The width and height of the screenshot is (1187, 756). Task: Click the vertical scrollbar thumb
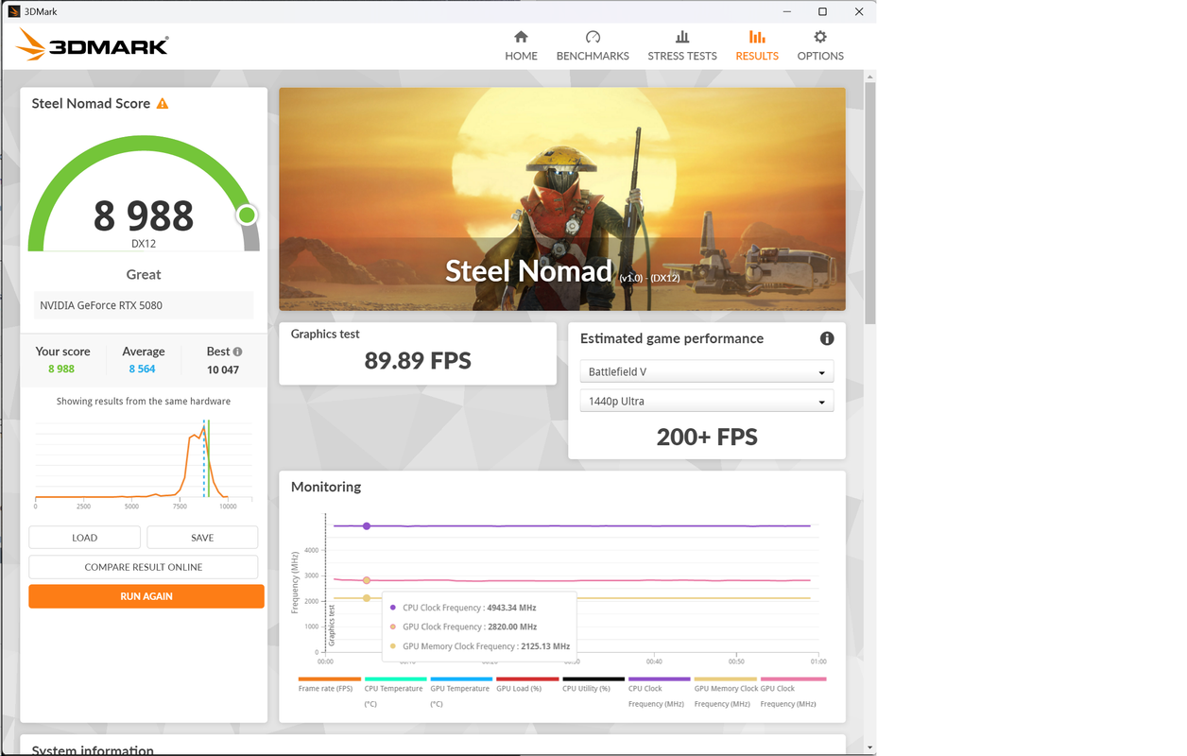tap(870, 204)
